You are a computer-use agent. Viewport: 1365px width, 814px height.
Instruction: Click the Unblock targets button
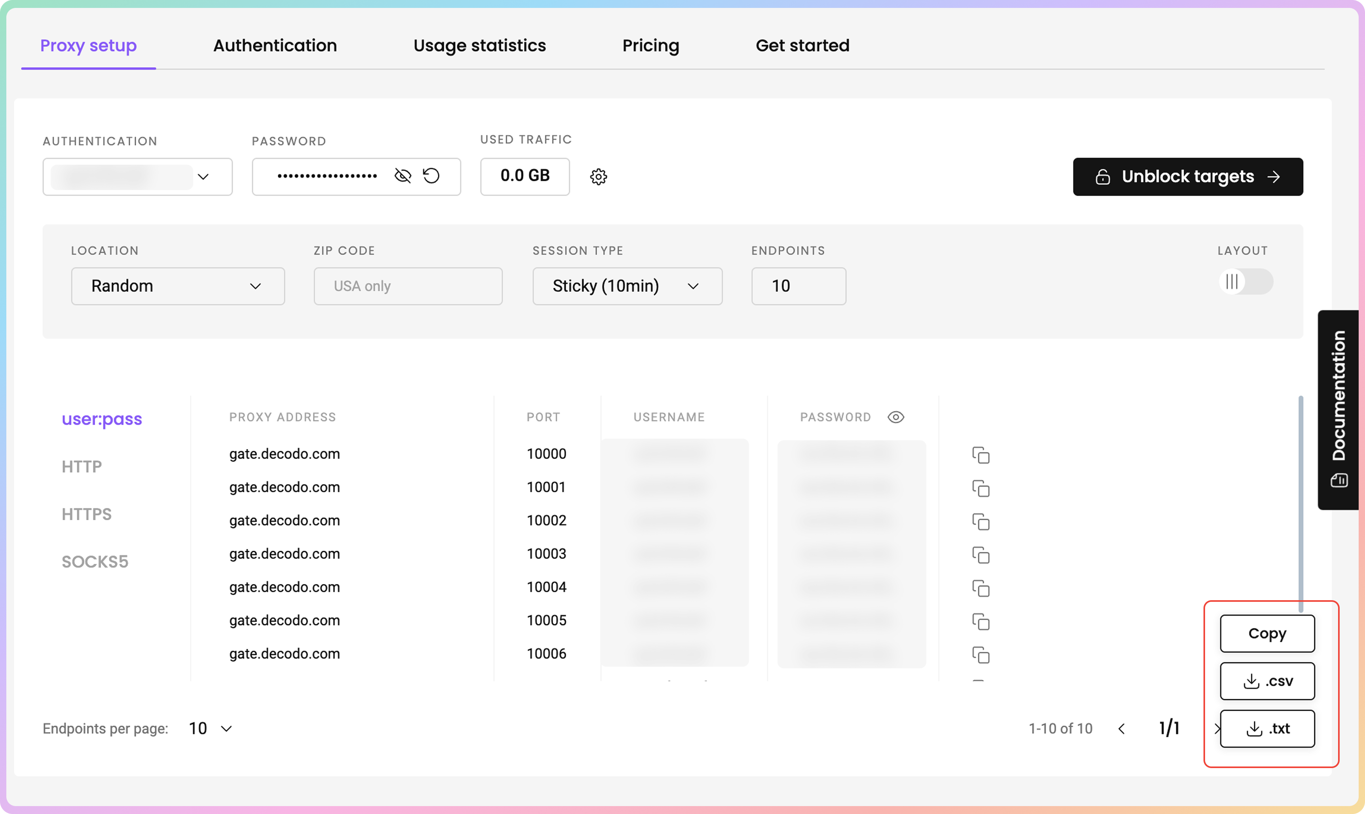[x=1187, y=177]
